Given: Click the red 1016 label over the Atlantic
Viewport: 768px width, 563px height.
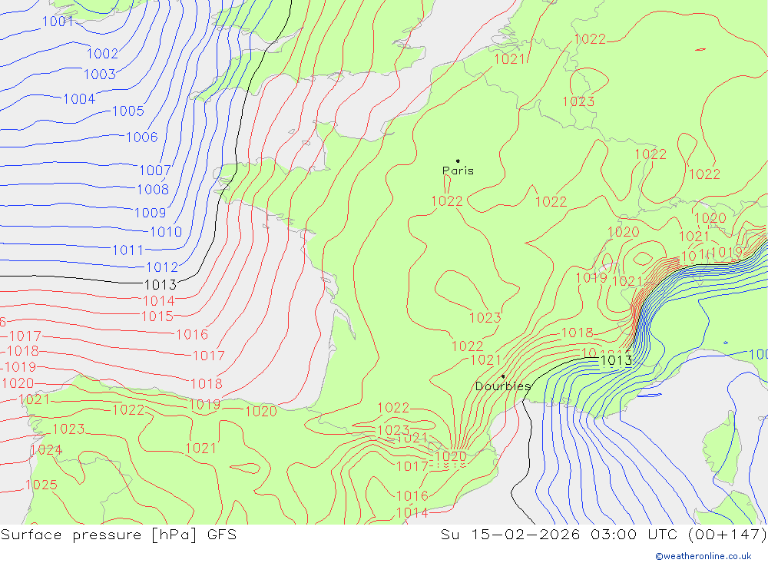Looking at the screenshot, I should (192, 335).
